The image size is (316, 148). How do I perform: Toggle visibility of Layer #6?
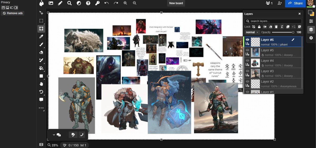247,40
